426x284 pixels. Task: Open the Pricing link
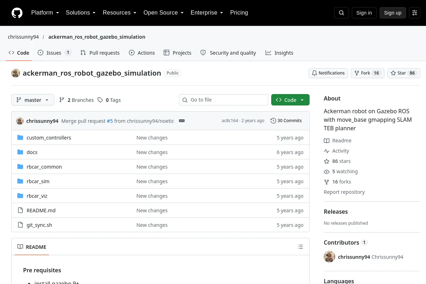tap(239, 13)
